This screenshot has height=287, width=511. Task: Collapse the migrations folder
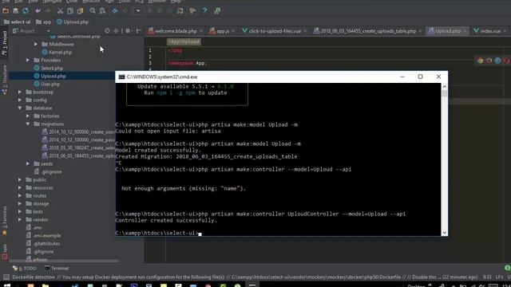click(28, 124)
